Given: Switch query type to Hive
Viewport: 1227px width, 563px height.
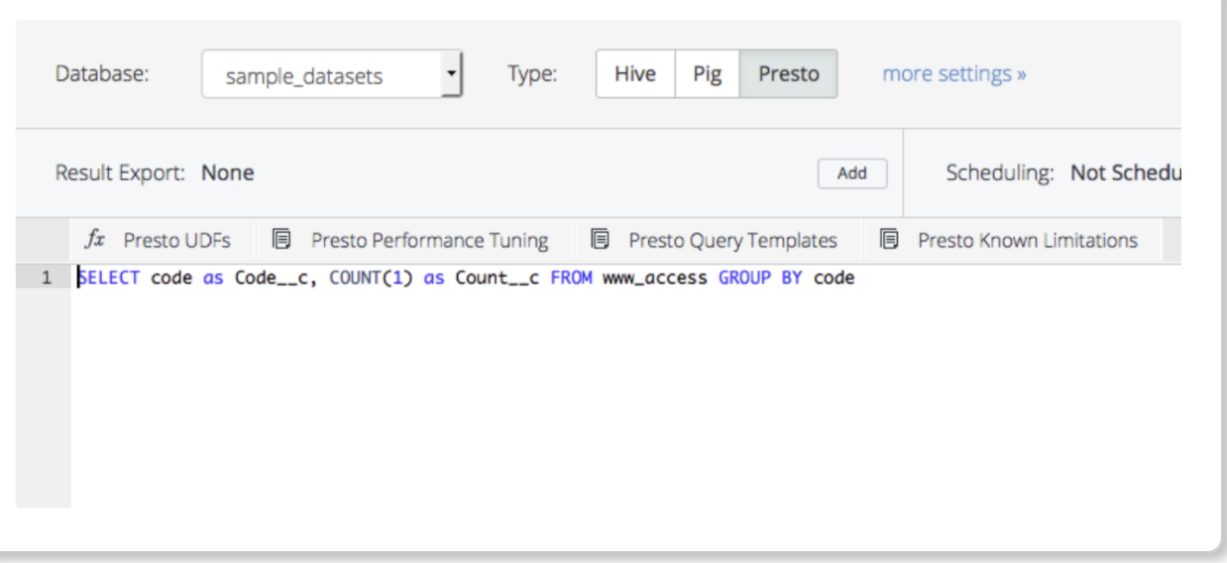Looking at the screenshot, I should 635,74.
